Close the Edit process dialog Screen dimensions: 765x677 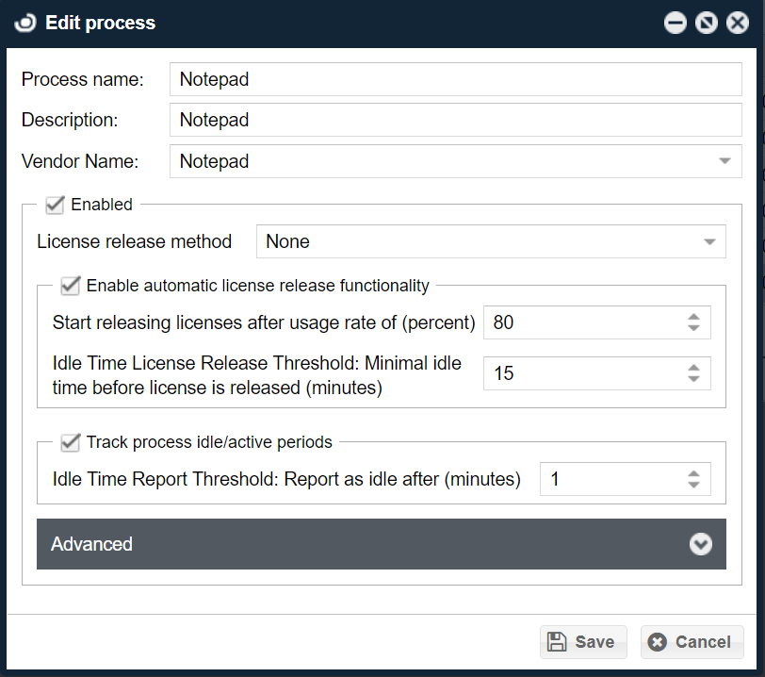pyautogui.click(x=738, y=23)
